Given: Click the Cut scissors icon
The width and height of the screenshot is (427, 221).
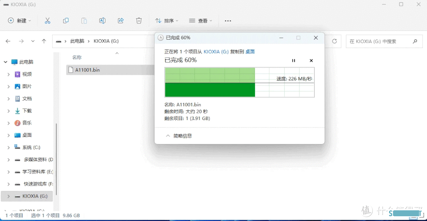Looking at the screenshot, I should 47,21.
